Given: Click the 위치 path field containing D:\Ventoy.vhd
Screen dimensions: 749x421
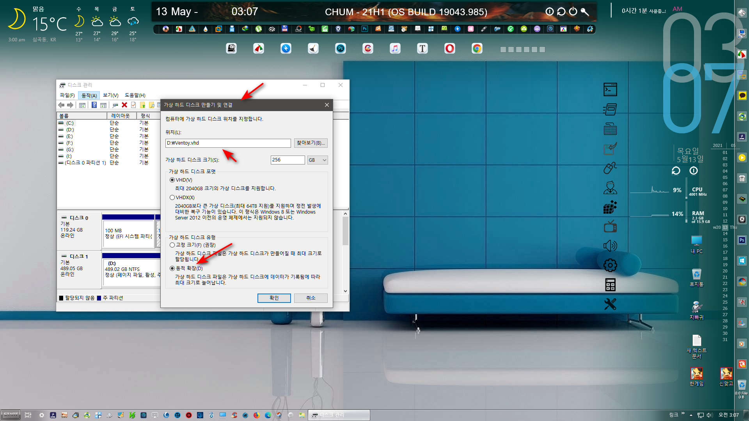Looking at the screenshot, I should coord(228,143).
